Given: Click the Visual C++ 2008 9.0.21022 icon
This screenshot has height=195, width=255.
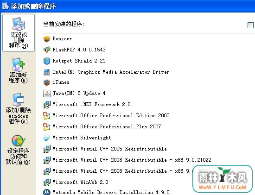Looking at the screenshot, I should [47, 160].
